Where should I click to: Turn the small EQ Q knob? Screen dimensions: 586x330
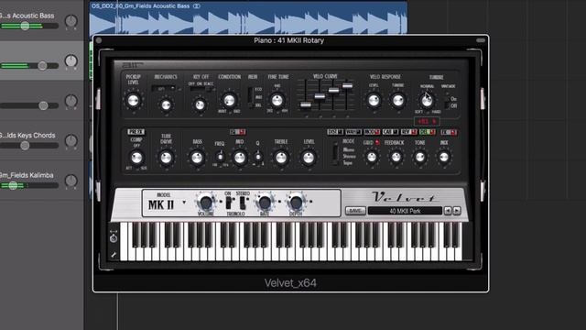pyautogui.click(x=258, y=157)
